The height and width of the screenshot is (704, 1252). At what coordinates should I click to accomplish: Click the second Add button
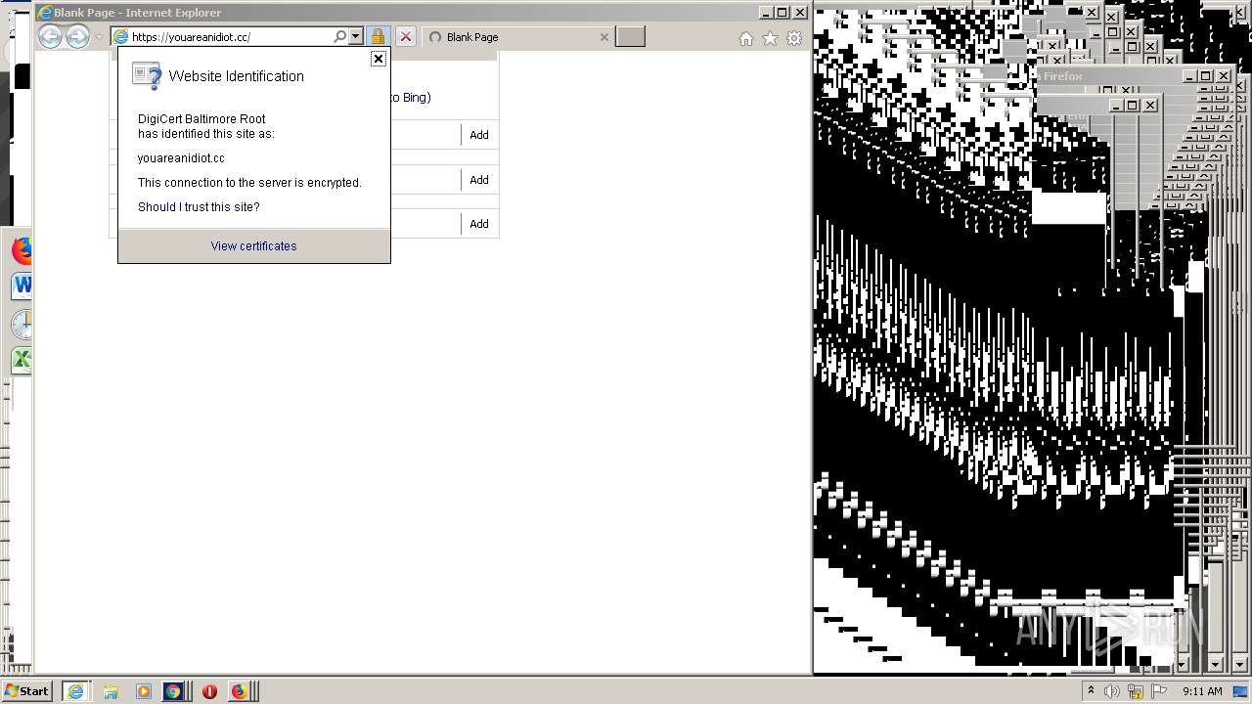click(479, 180)
